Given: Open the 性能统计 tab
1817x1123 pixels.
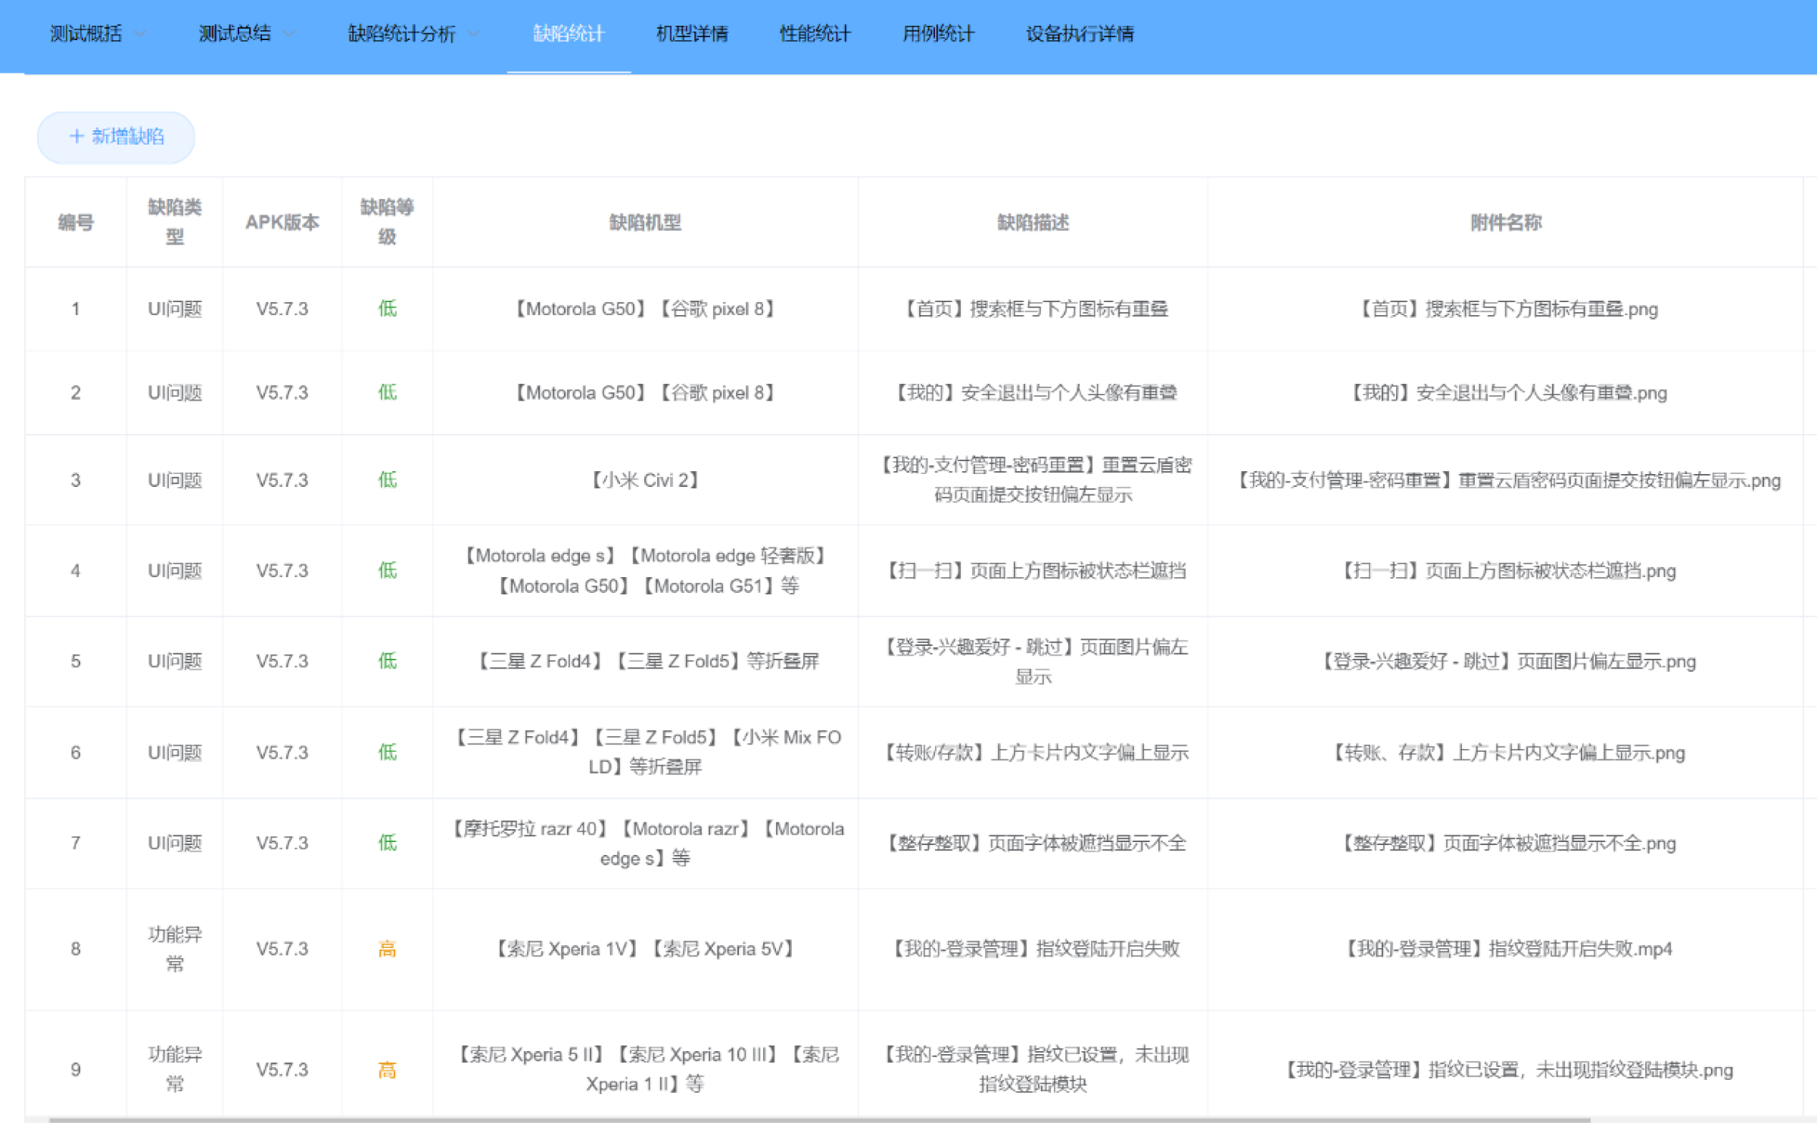Looking at the screenshot, I should coord(815,33).
